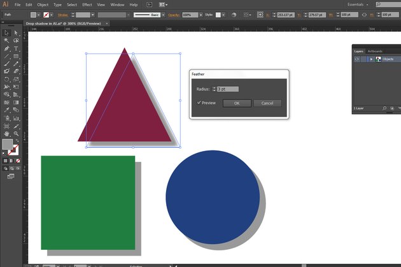Image resolution: width=401 pixels, height=267 pixels.
Task: Select the Rotate tool
Action: [x=6, y=79]
